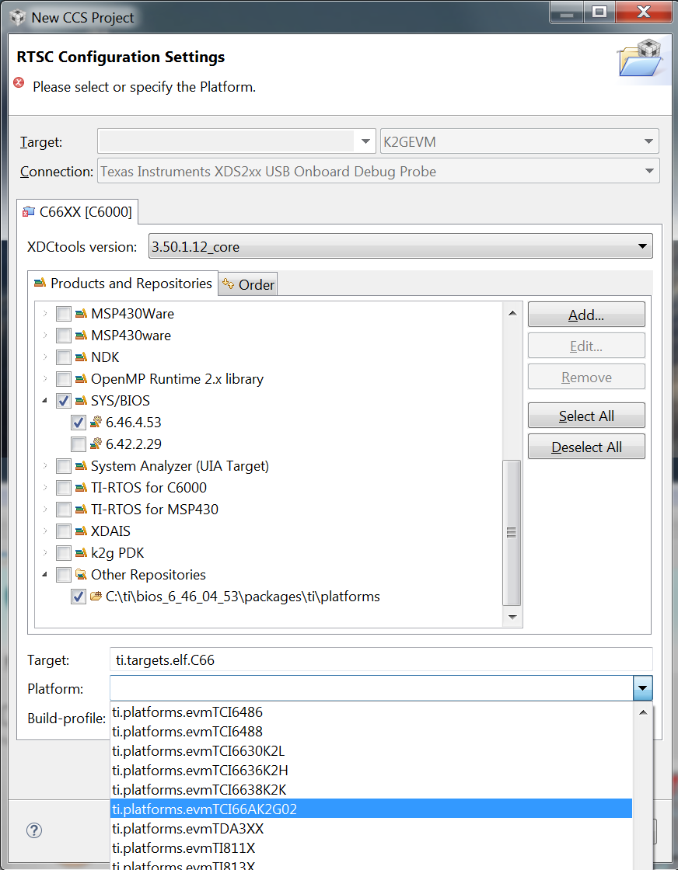Click the gear icon next to 6.42.2.29

click(x=96, y=444)
